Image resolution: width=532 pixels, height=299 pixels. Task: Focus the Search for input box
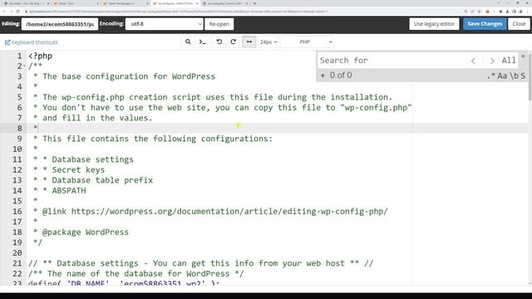click(392, 61)
